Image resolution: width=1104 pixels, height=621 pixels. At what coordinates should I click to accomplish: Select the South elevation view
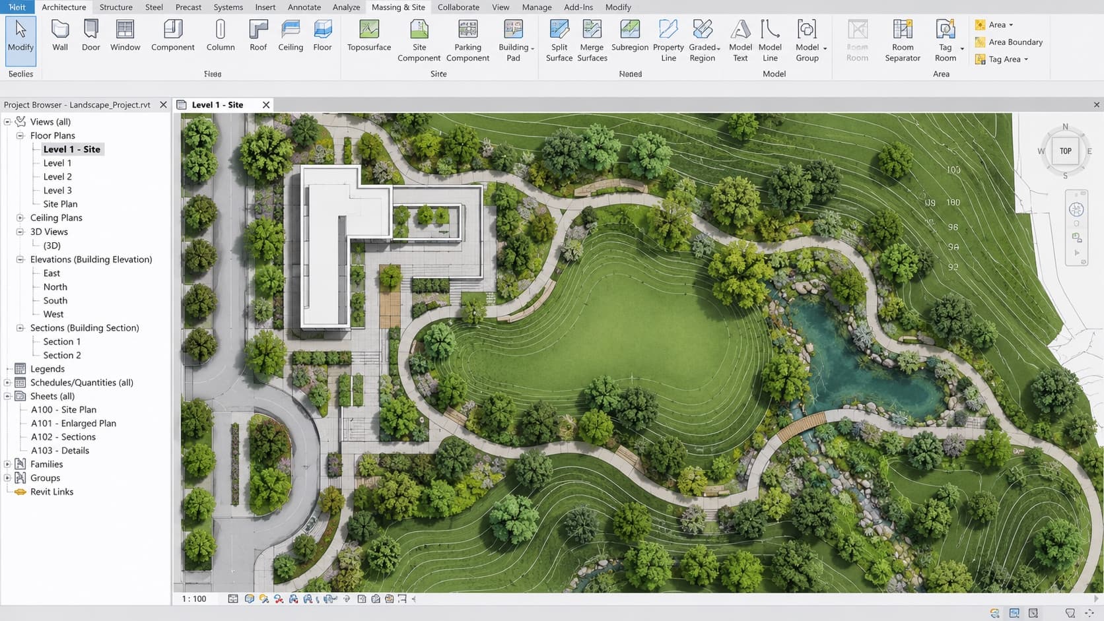pos(55,300)
